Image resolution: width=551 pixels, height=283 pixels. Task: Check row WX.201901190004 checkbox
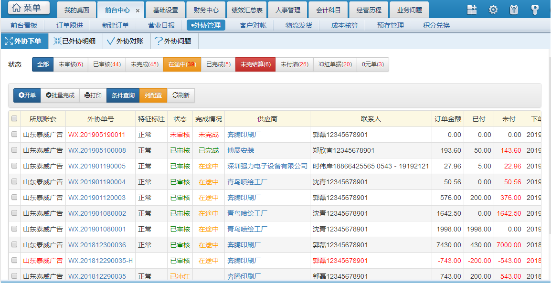coord(14,181)
